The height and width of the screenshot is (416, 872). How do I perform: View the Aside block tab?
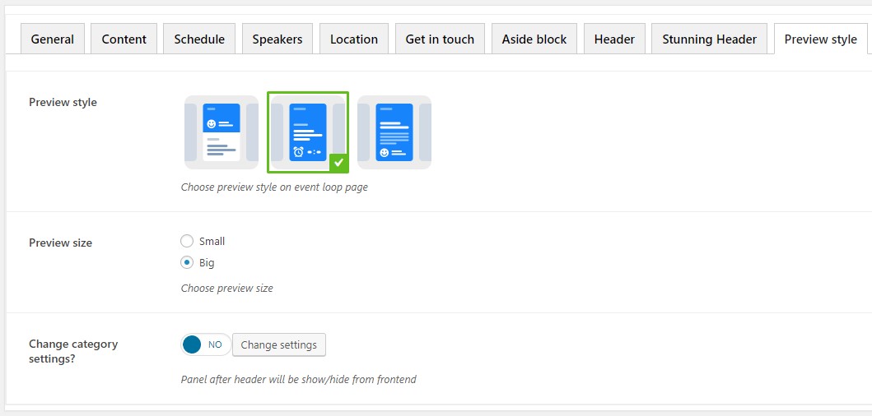tap(534, 39)
